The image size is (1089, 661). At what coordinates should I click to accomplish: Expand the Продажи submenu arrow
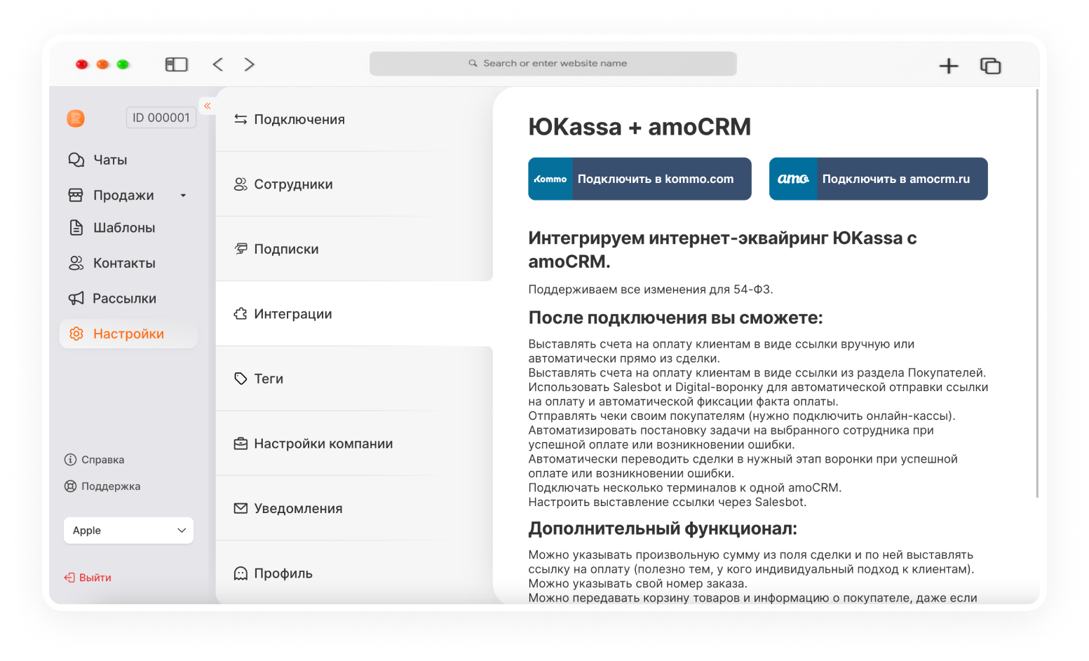[184, 196]
